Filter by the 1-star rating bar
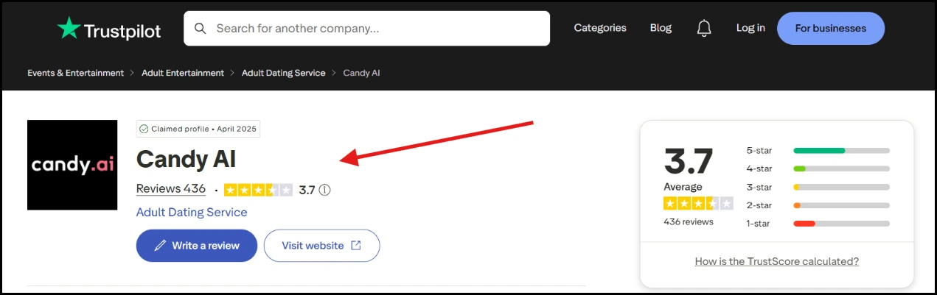Image resolution: width=937 pixels, height=295 pixels. coord(841,224)
